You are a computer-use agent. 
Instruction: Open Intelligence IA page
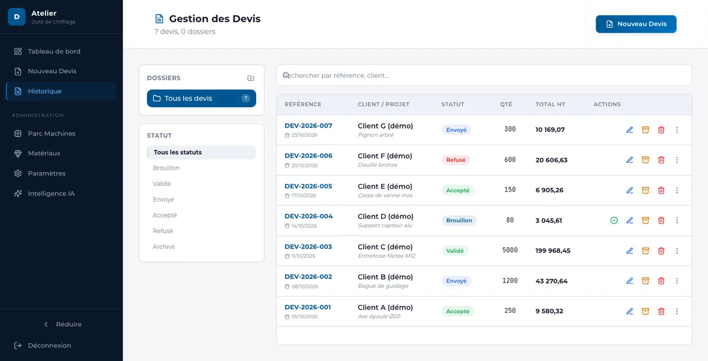point(61,193)
